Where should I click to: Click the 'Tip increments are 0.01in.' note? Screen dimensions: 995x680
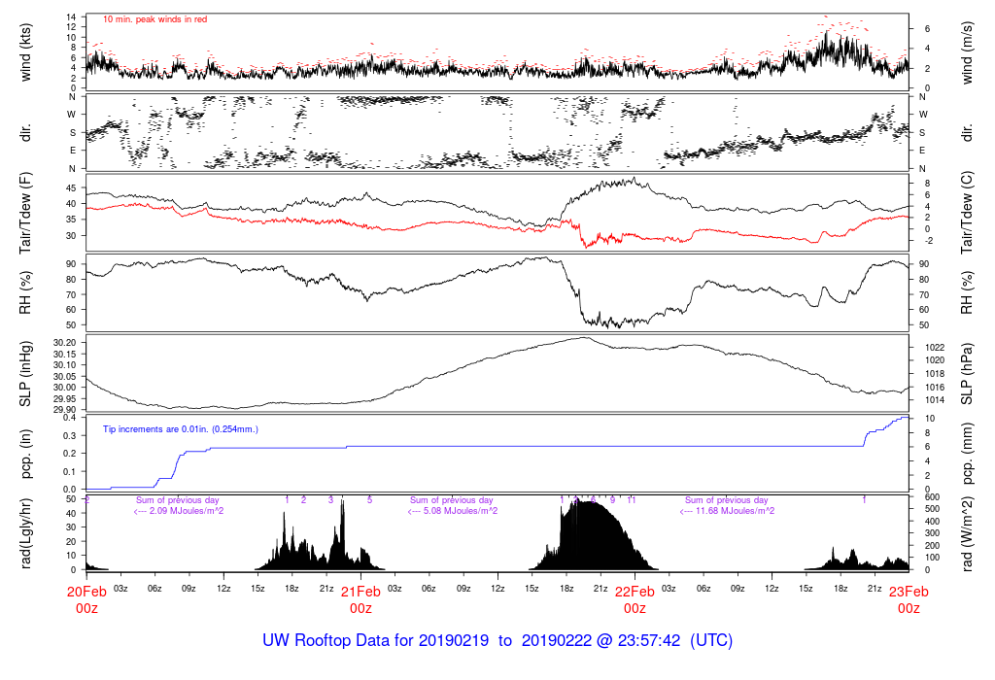click(180, 429)
